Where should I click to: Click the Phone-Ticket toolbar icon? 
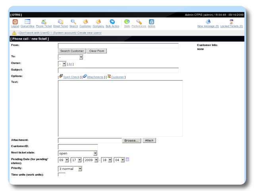(x=44, y=22)
